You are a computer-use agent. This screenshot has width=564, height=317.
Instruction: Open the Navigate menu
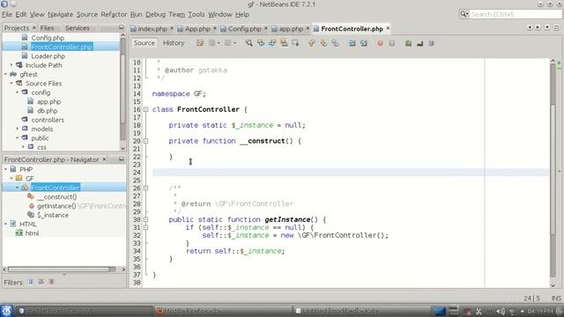pos(60,14)
